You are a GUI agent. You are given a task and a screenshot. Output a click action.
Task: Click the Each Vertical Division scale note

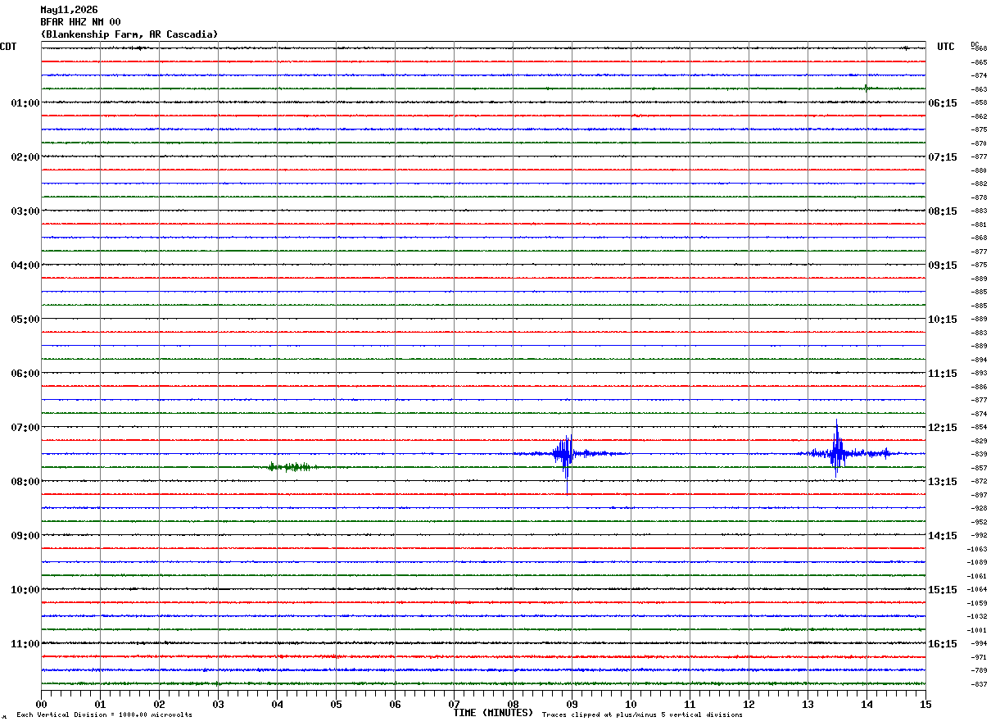pyautogui.click(x=104, y=715)
